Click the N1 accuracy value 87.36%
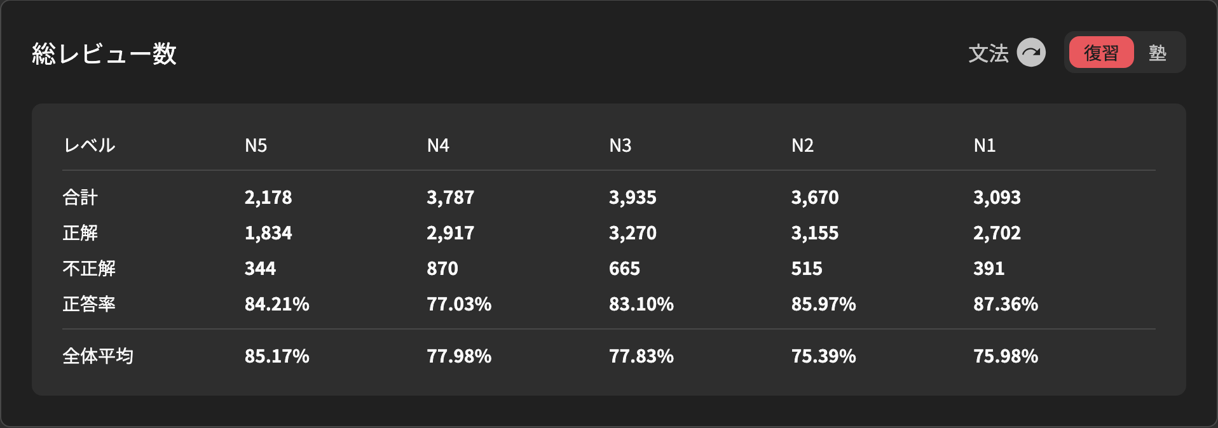Viewport: 1218px width, 428px height. 1005,304
